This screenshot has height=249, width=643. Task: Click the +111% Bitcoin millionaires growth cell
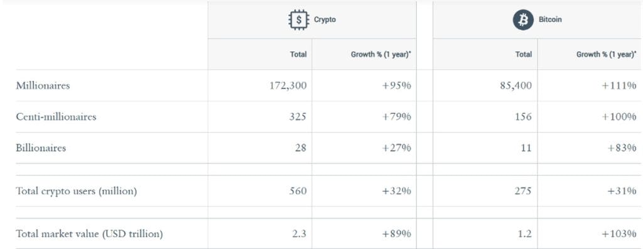tap(619, 85)
